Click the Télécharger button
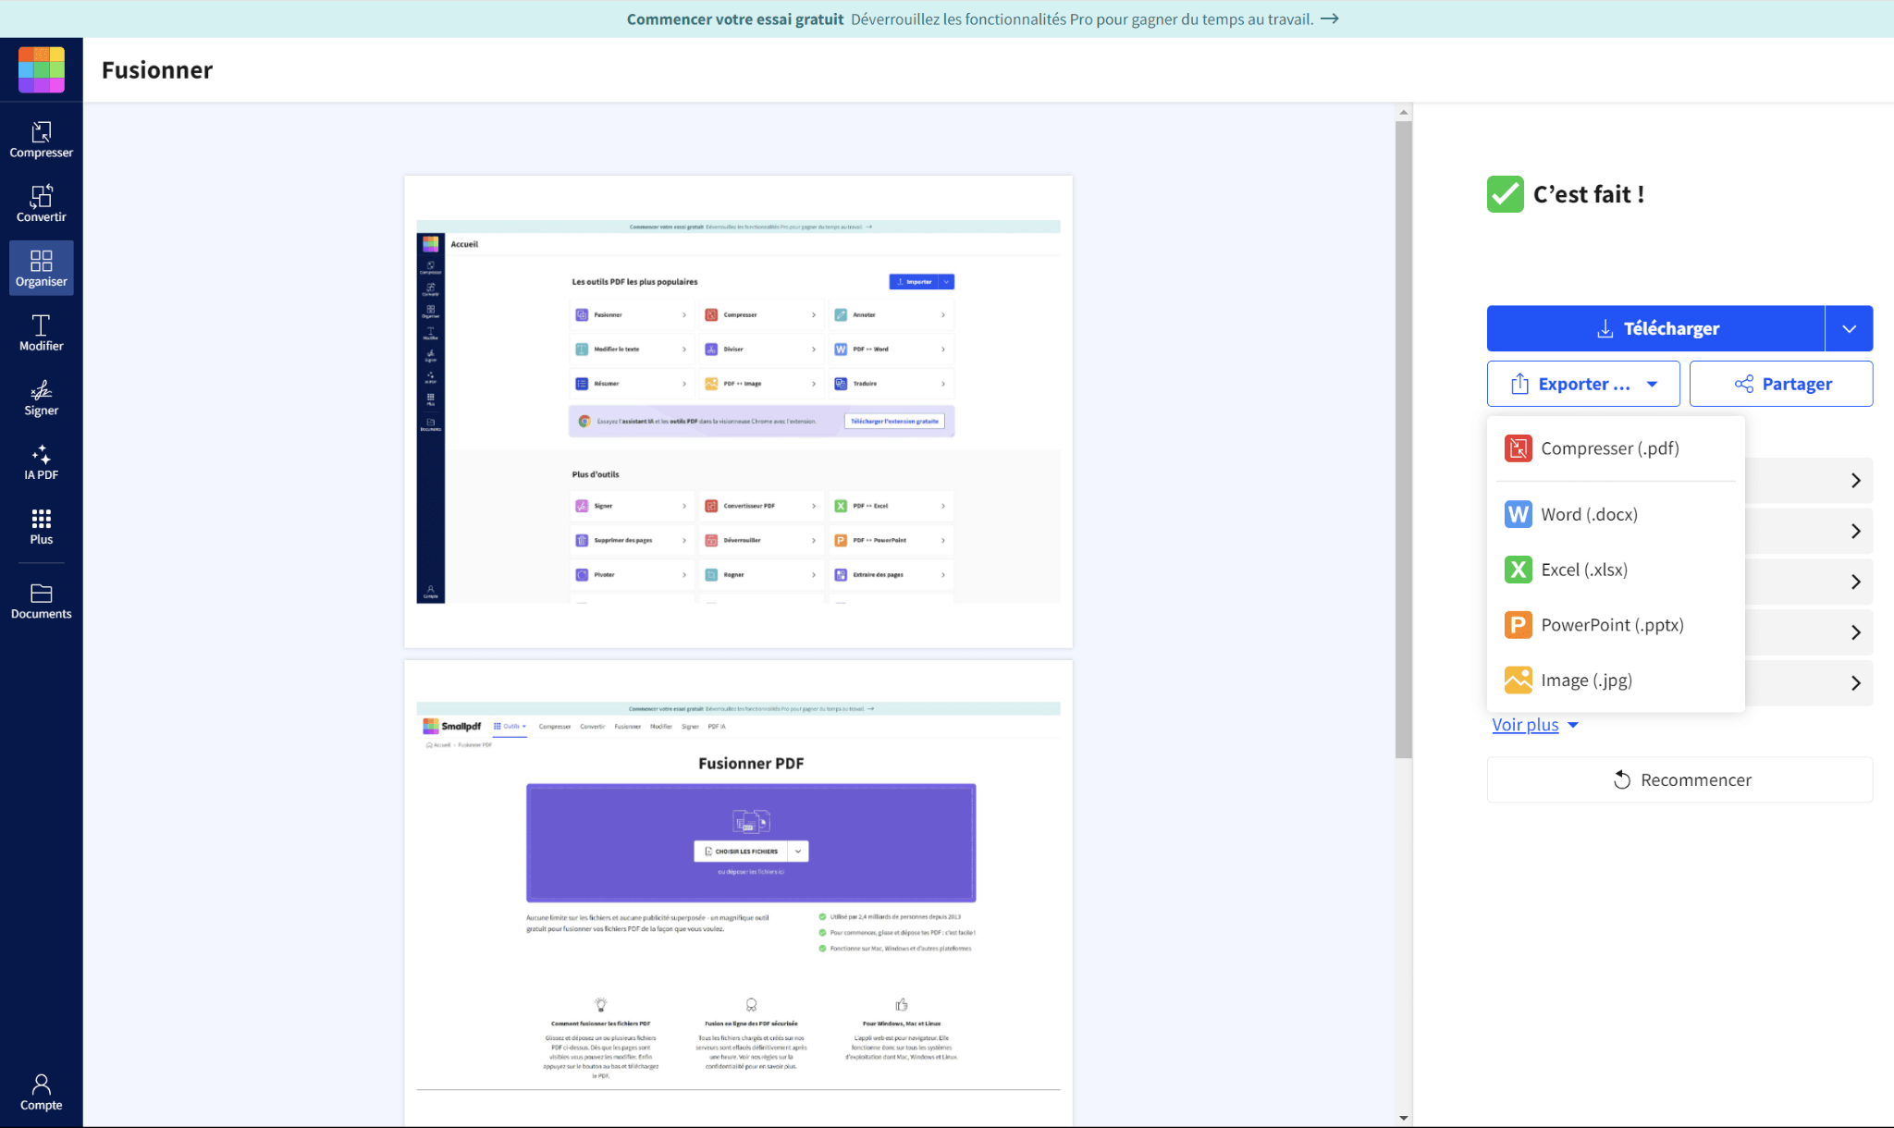Screen dimensions: 1894x1128 pyautogui.click(x=1655, y=328)
